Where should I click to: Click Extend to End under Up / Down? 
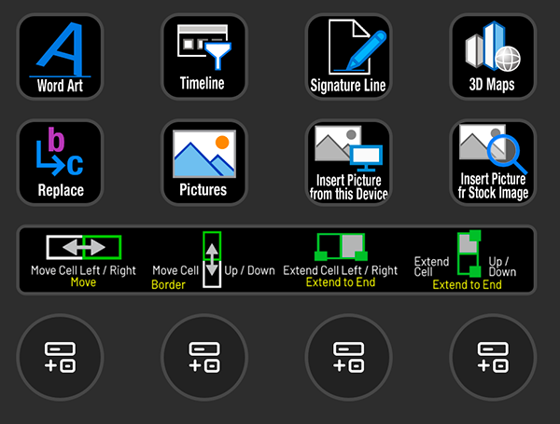coord(468,284)
